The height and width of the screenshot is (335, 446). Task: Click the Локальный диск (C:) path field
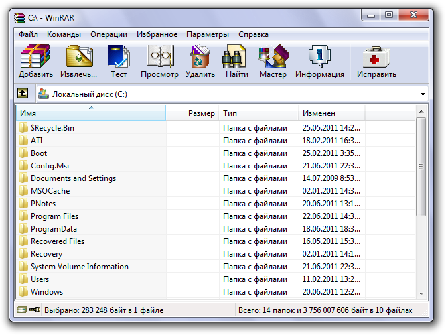click(x=232, y=94)
